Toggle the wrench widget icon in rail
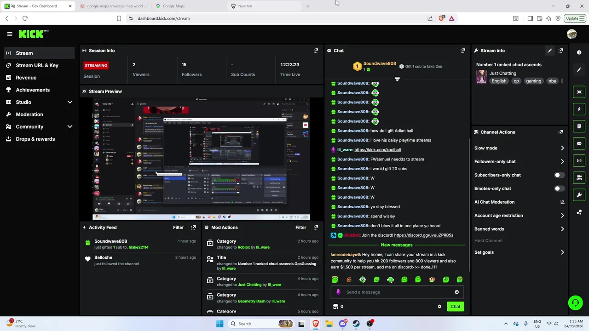 click(579, 195)
